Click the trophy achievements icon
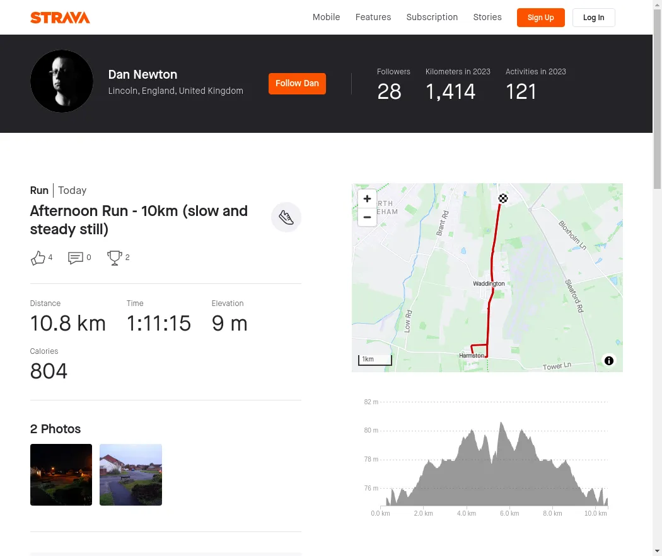662x556 pixels. (115, 258)
